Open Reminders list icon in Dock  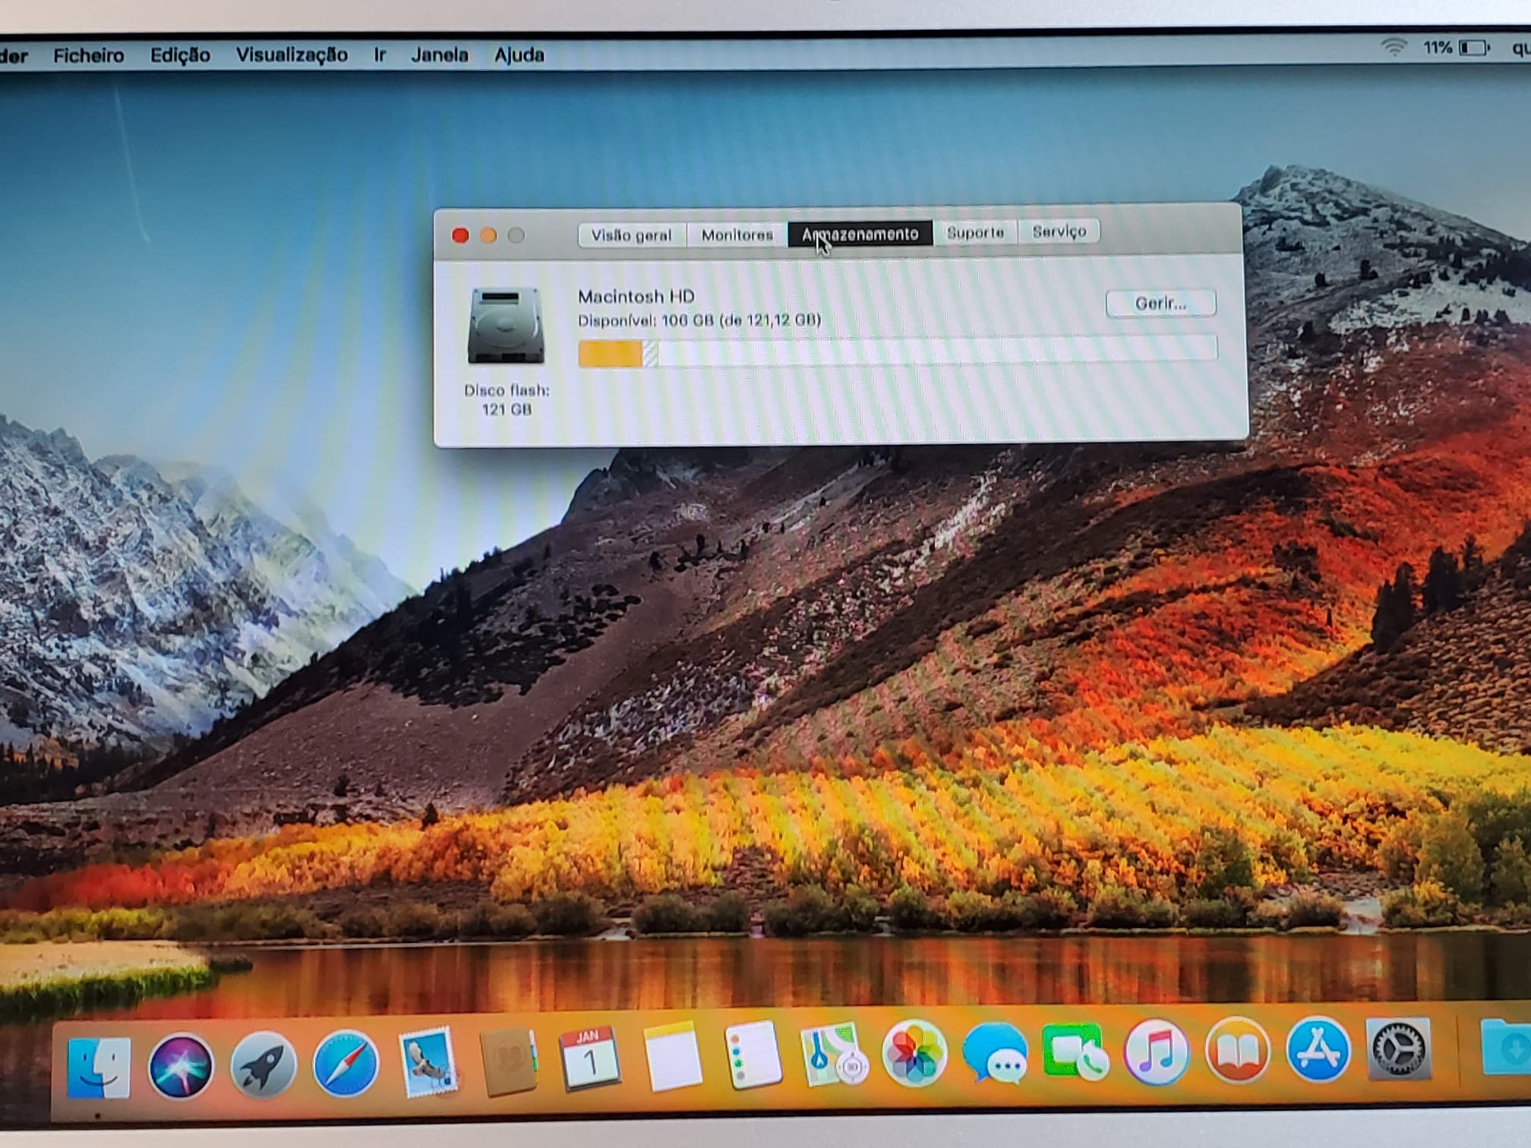pos(753,1055)
